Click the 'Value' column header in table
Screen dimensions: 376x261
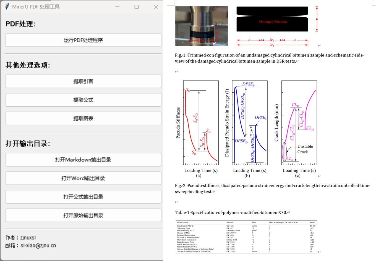click(x=312, y=222)
